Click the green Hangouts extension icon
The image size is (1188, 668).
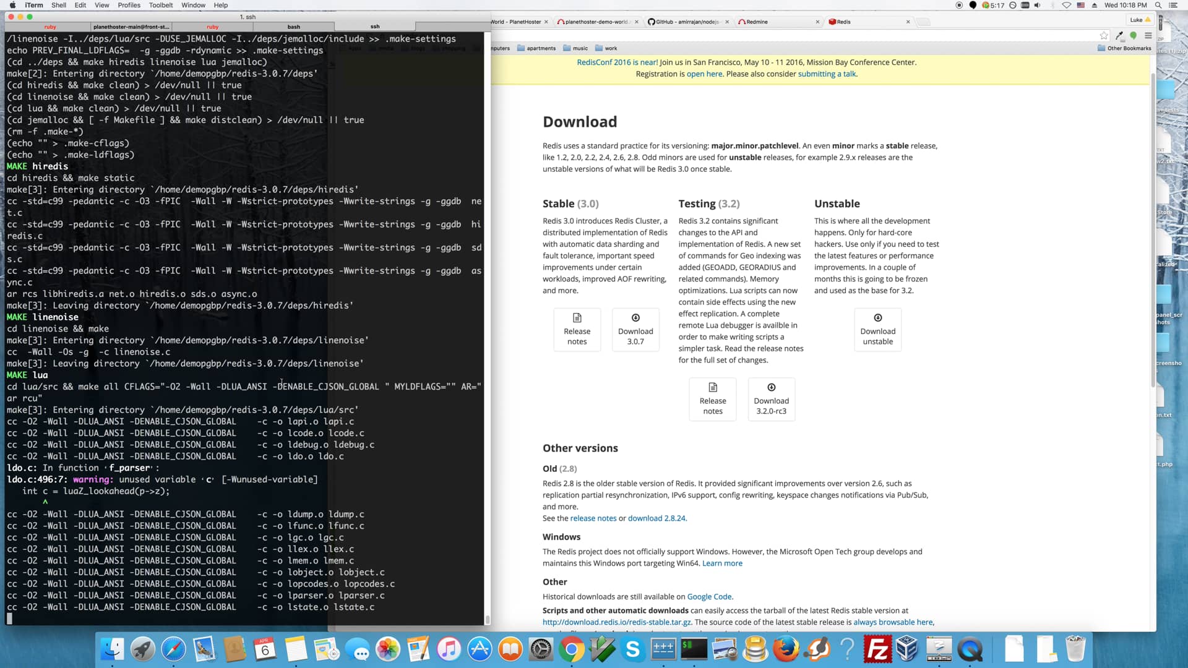pos(1134,36)
